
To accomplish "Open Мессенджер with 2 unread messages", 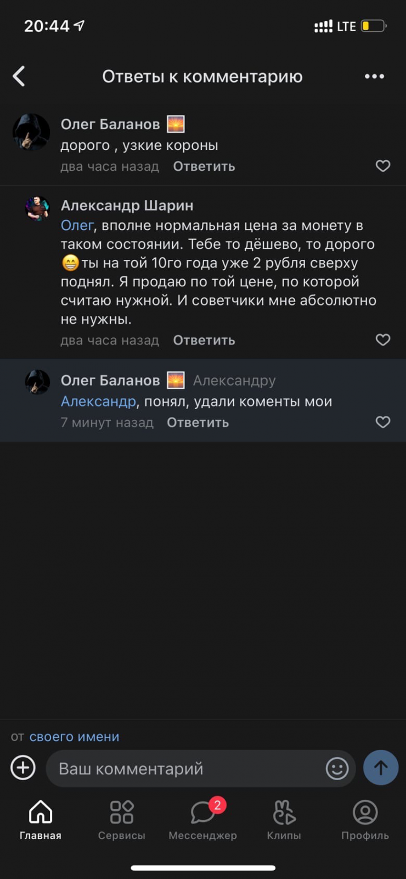I will click(x=203, y=820).
